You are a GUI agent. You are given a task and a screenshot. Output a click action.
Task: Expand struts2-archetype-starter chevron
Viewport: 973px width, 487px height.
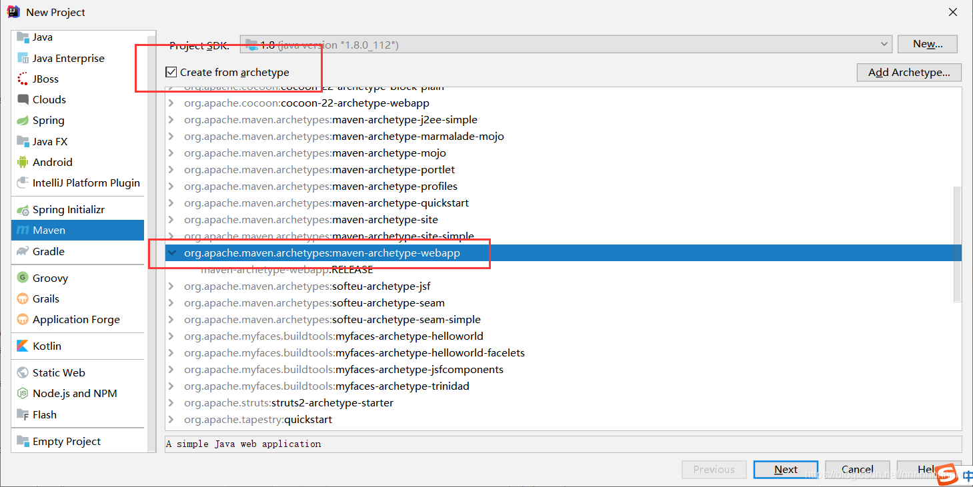(x=171, y=403)
